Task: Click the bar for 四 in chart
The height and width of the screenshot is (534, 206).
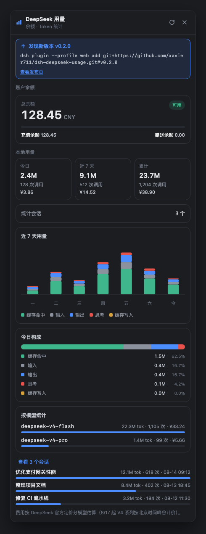Action: [x=103, y=278]
